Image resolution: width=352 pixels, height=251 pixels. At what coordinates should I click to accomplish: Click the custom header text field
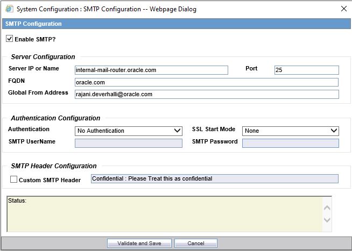(x=215, y=178)
